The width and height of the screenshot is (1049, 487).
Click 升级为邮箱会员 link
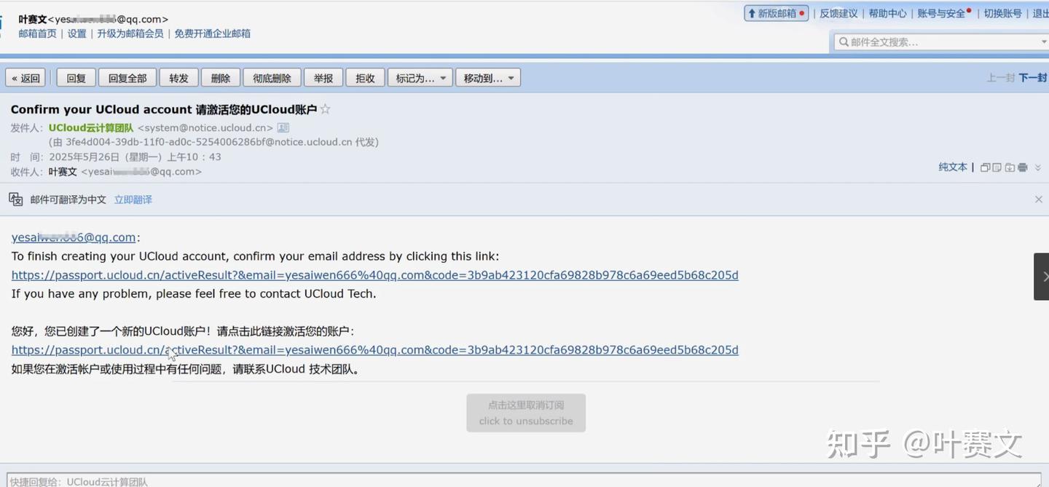(x=130, y=33)
